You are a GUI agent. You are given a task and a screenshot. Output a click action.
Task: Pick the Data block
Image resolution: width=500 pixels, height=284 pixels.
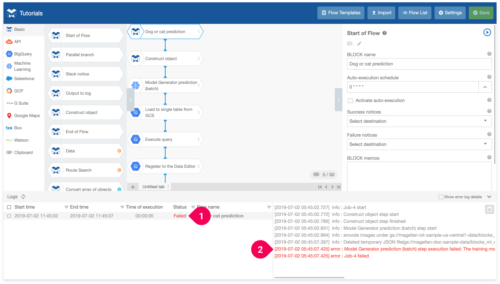86,151
